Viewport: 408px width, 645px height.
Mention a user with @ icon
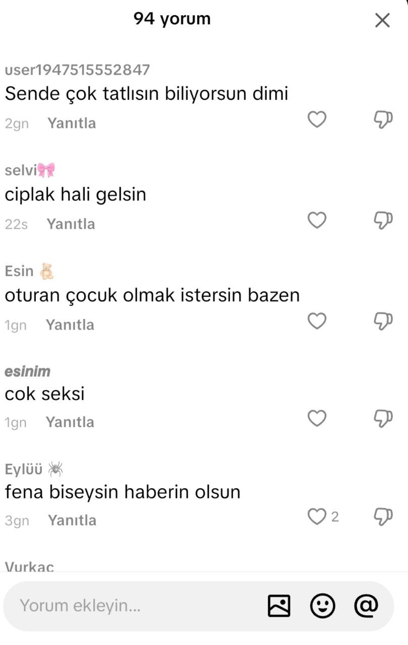[x=366, y=605]
